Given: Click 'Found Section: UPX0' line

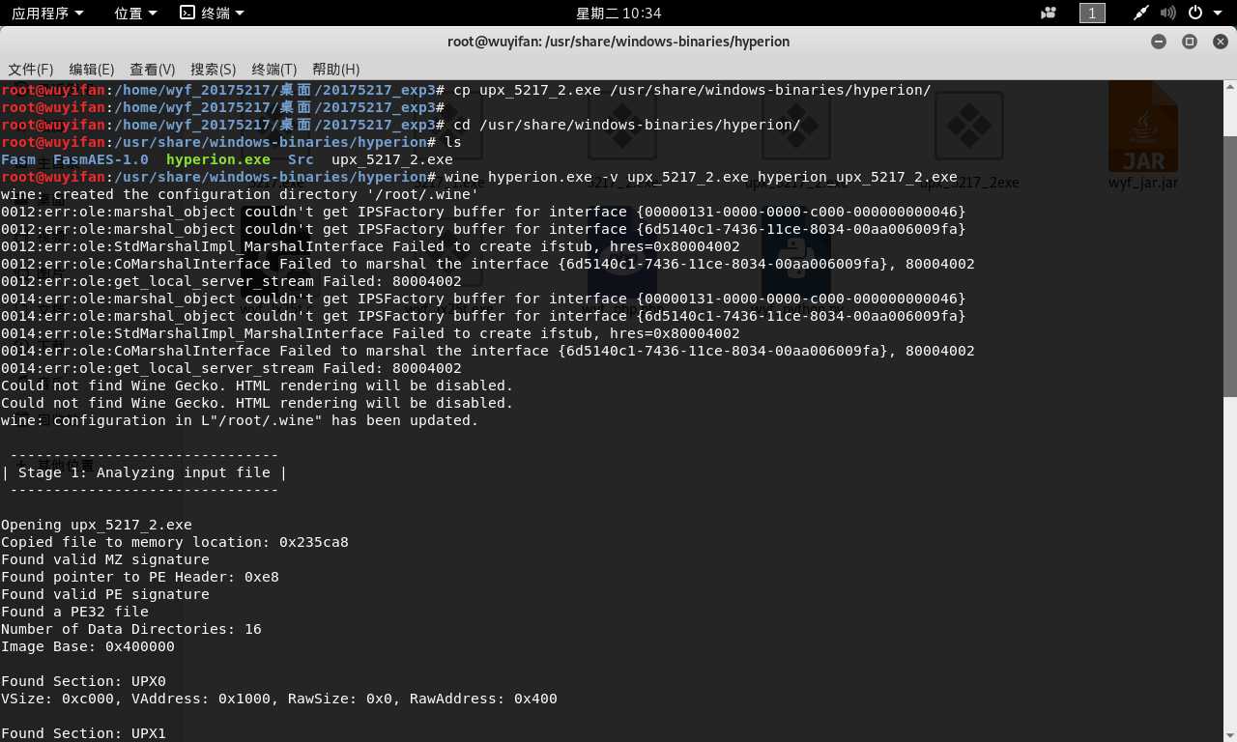Looking at the screenshot, I should pos(83,681).
